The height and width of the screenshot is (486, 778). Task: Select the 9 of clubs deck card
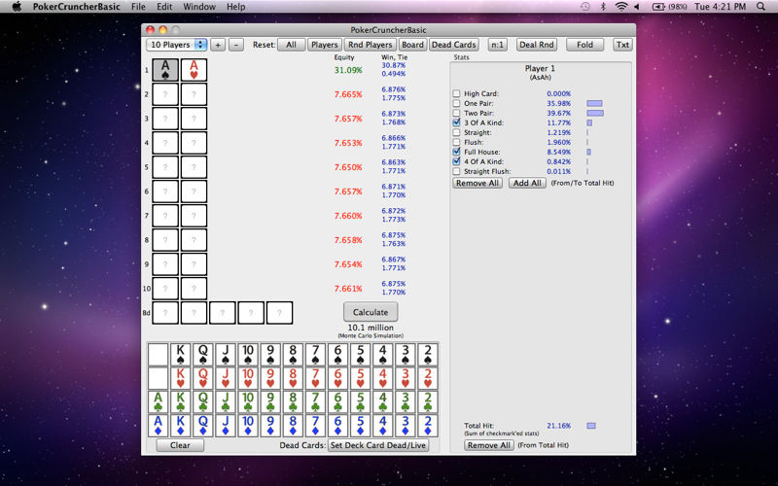270,401
